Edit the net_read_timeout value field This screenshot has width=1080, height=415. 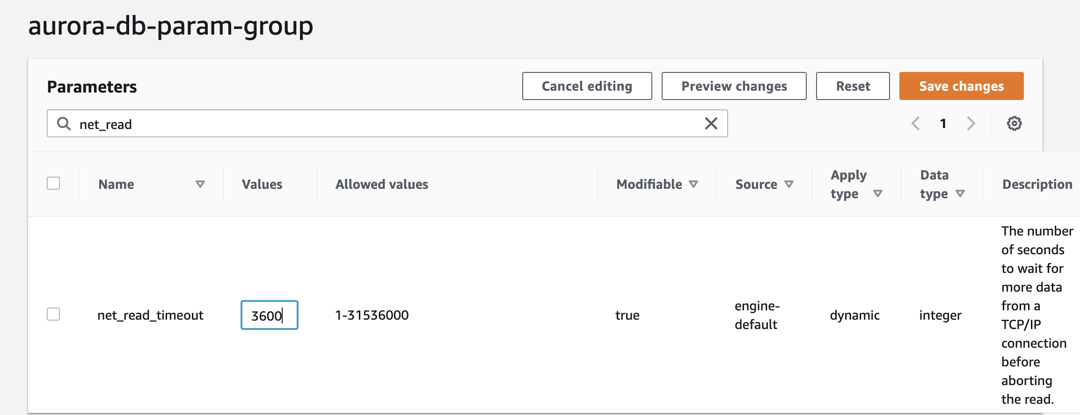[x=269, y=315]
